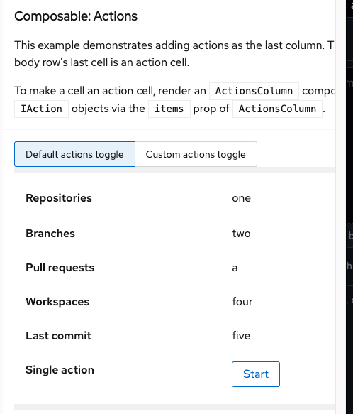This screenshot has height=414, width=353.
Task: Click the items code label
Action: pyautogui.click(x=169, y=109)
